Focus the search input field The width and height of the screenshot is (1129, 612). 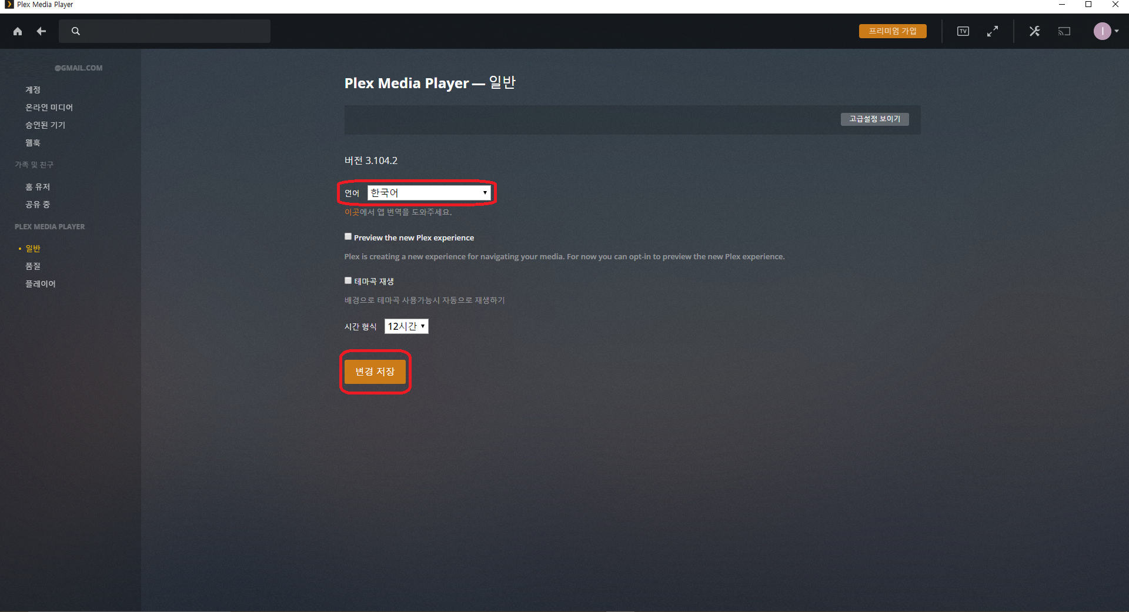tap(165, 31)
